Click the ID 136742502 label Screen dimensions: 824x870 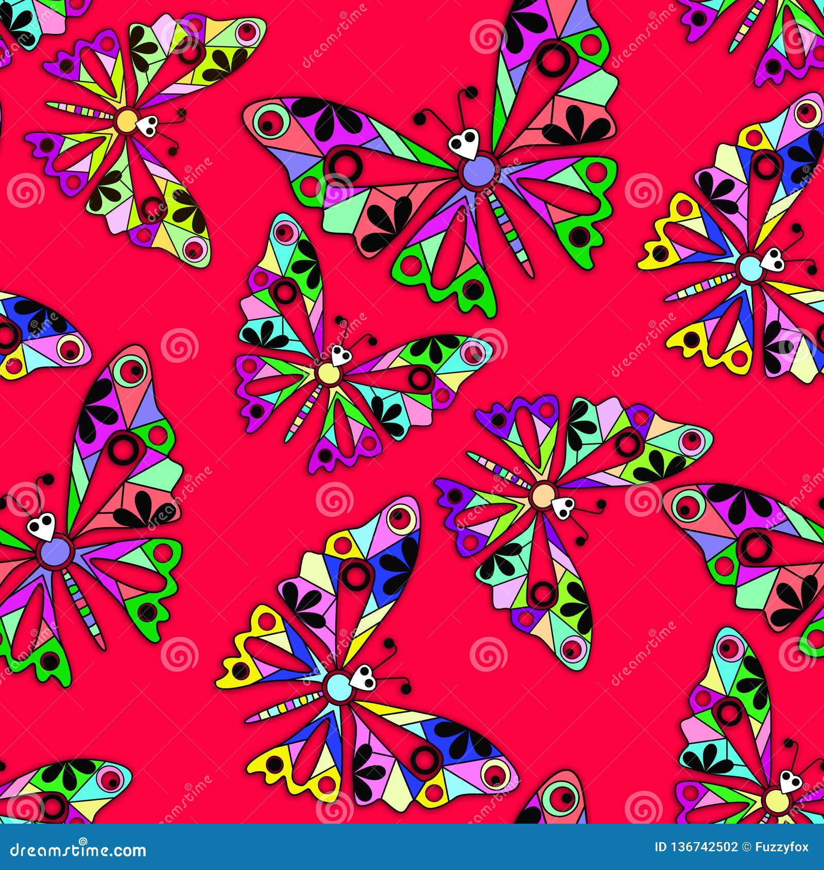pyautogui.click(x=695, y=847)
